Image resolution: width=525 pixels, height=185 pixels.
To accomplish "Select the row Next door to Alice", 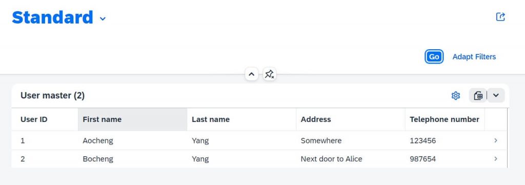I will pos(259,158).
